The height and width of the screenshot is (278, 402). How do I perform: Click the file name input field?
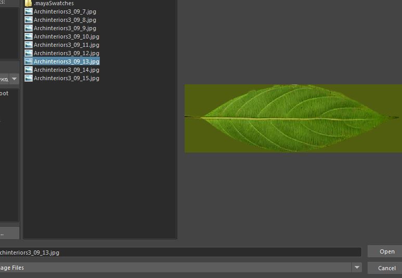point(180,252)
